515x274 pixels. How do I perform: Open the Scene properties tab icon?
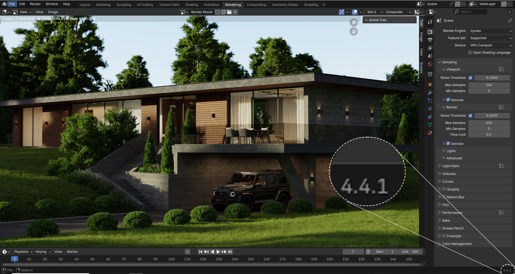pyautogui.click(x=430, y=56)
